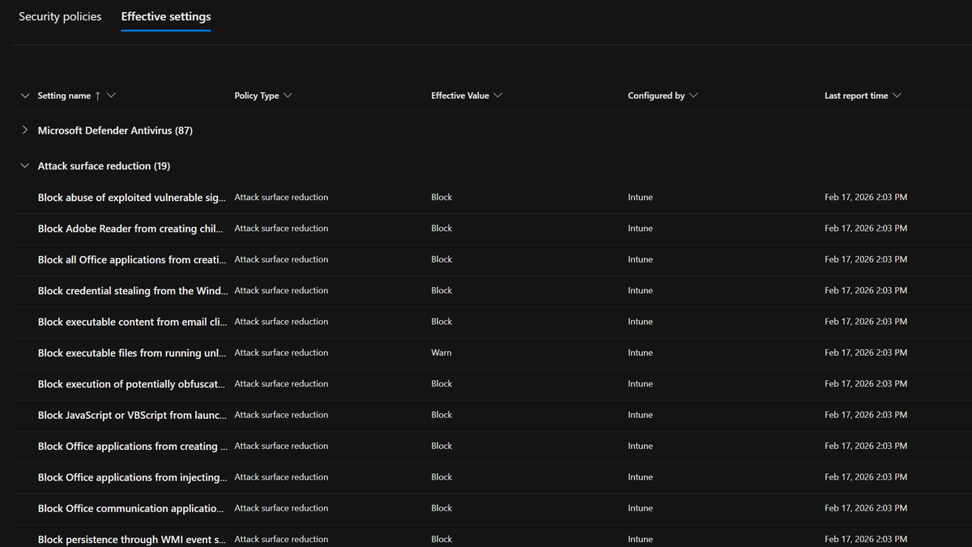The width and height of the screenshot is (972, 547).
Task: Collapse all groups using the header chevron left of Setting name
Action: 25,96
